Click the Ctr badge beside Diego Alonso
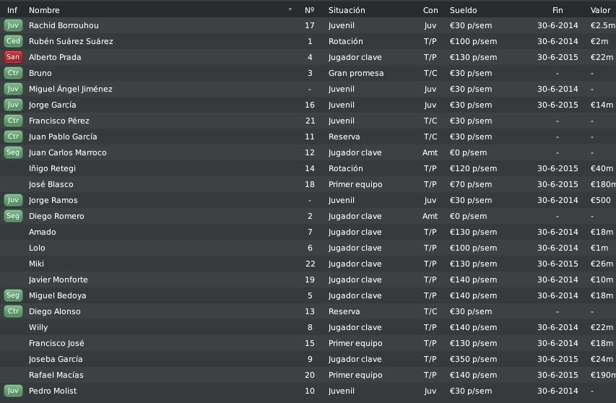 (x=13, y=311)
